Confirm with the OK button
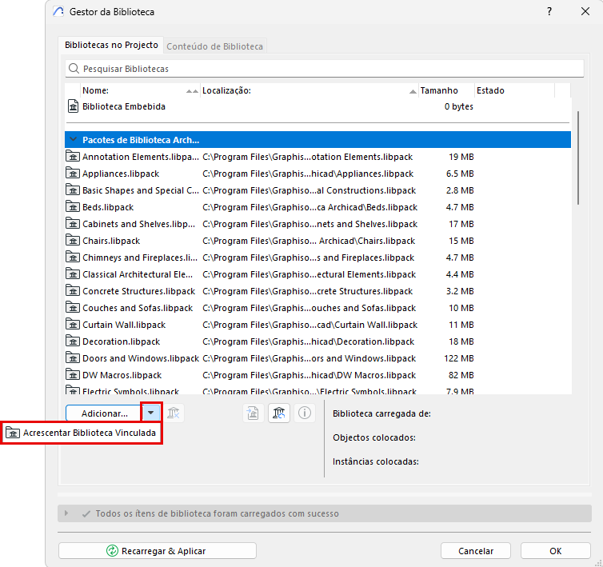The height and width of the screenshot is (567, 603). (555, 550)
